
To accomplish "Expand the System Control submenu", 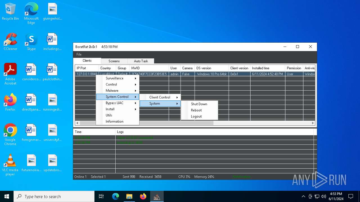I will (117, 97).
